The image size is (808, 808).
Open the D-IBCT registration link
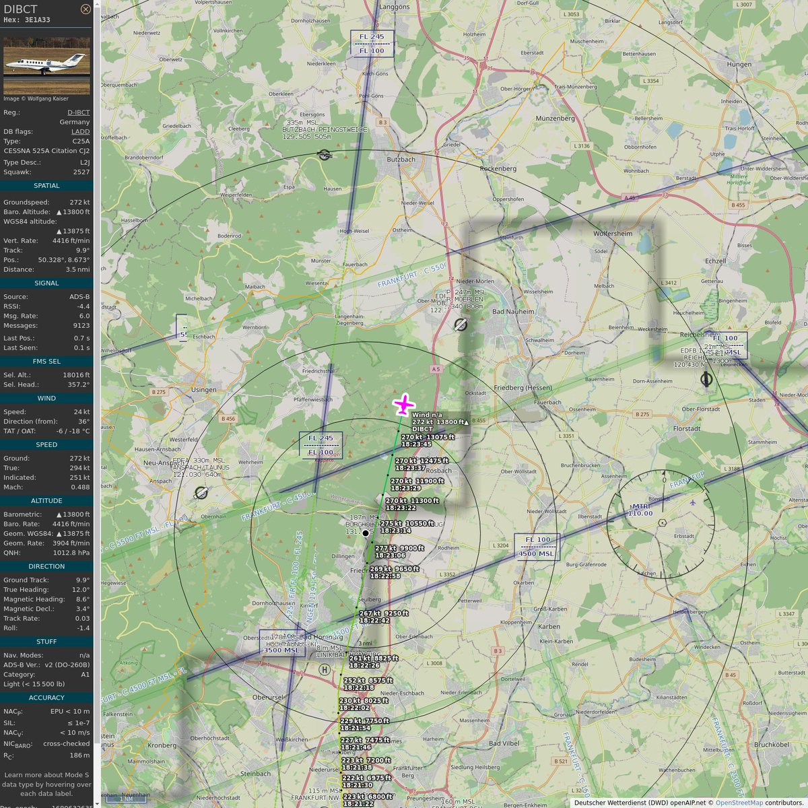pyautogui.click(x=78, y=112)
